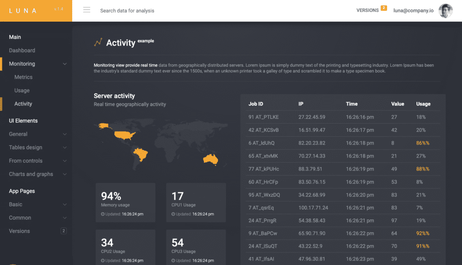The height and width of the screenshot is (265, 462).
Task: Click the LUNA logo
Action: tap(23, 11)
